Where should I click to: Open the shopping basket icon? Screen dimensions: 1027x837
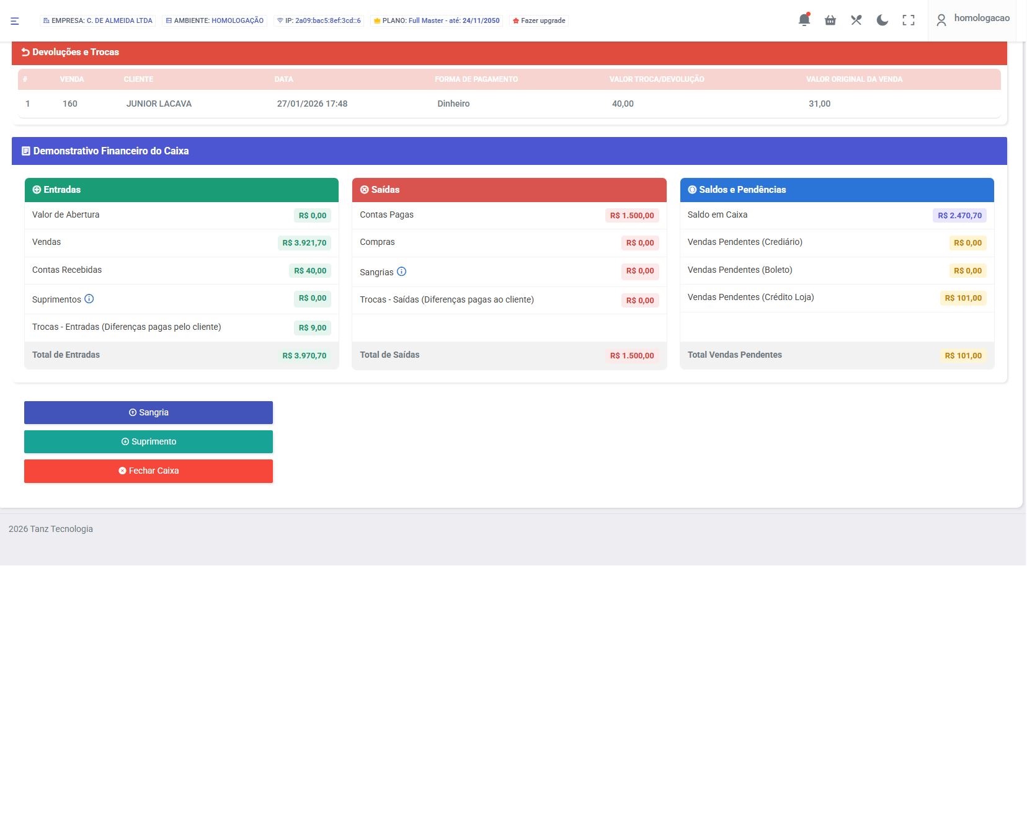point(830,20)
